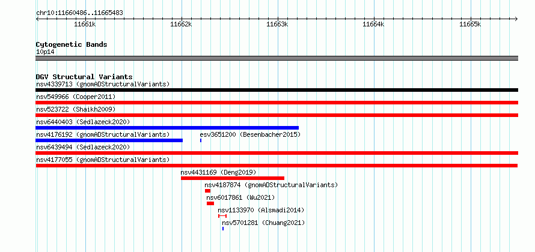Open the nsv4177055 gnomADStructuralVariants label
The height and width of the screenshot is (252, 535).
pyautogui.click(x=103, y=160)
